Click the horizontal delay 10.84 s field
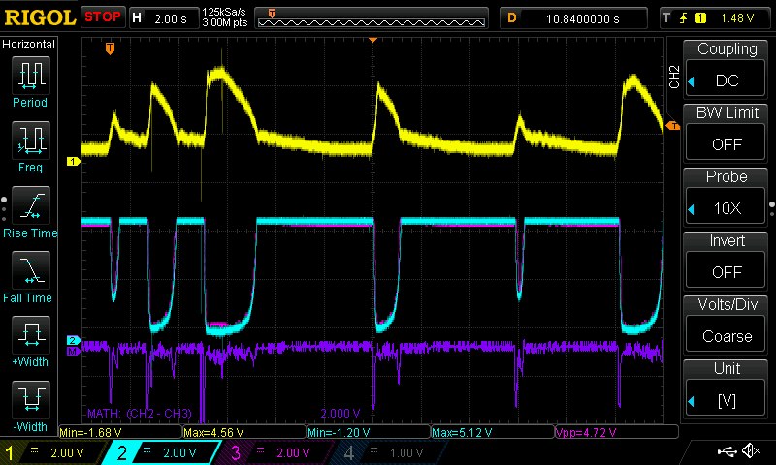The height and width of the screenshot is (465, 776). (574, 17)
